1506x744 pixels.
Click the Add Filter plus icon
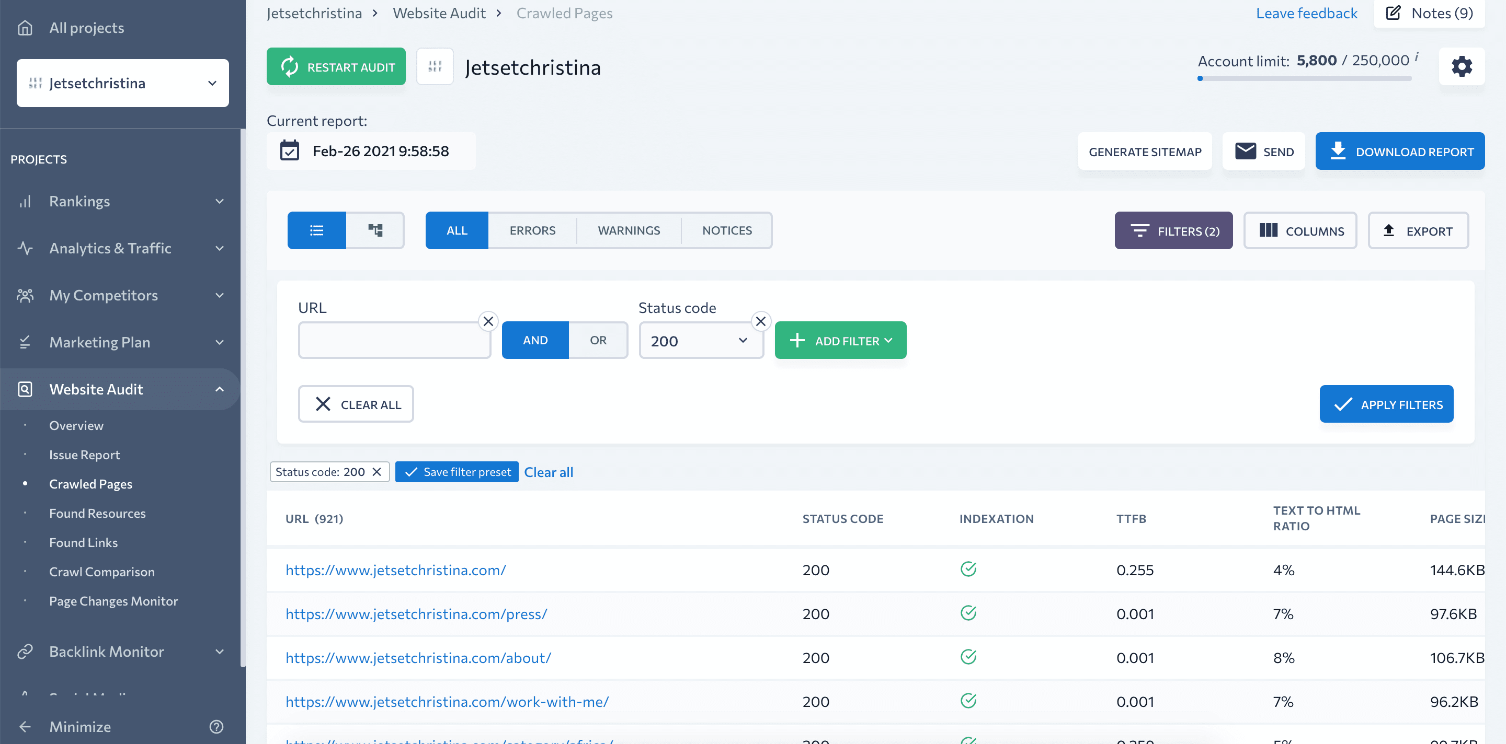[796, 340]
